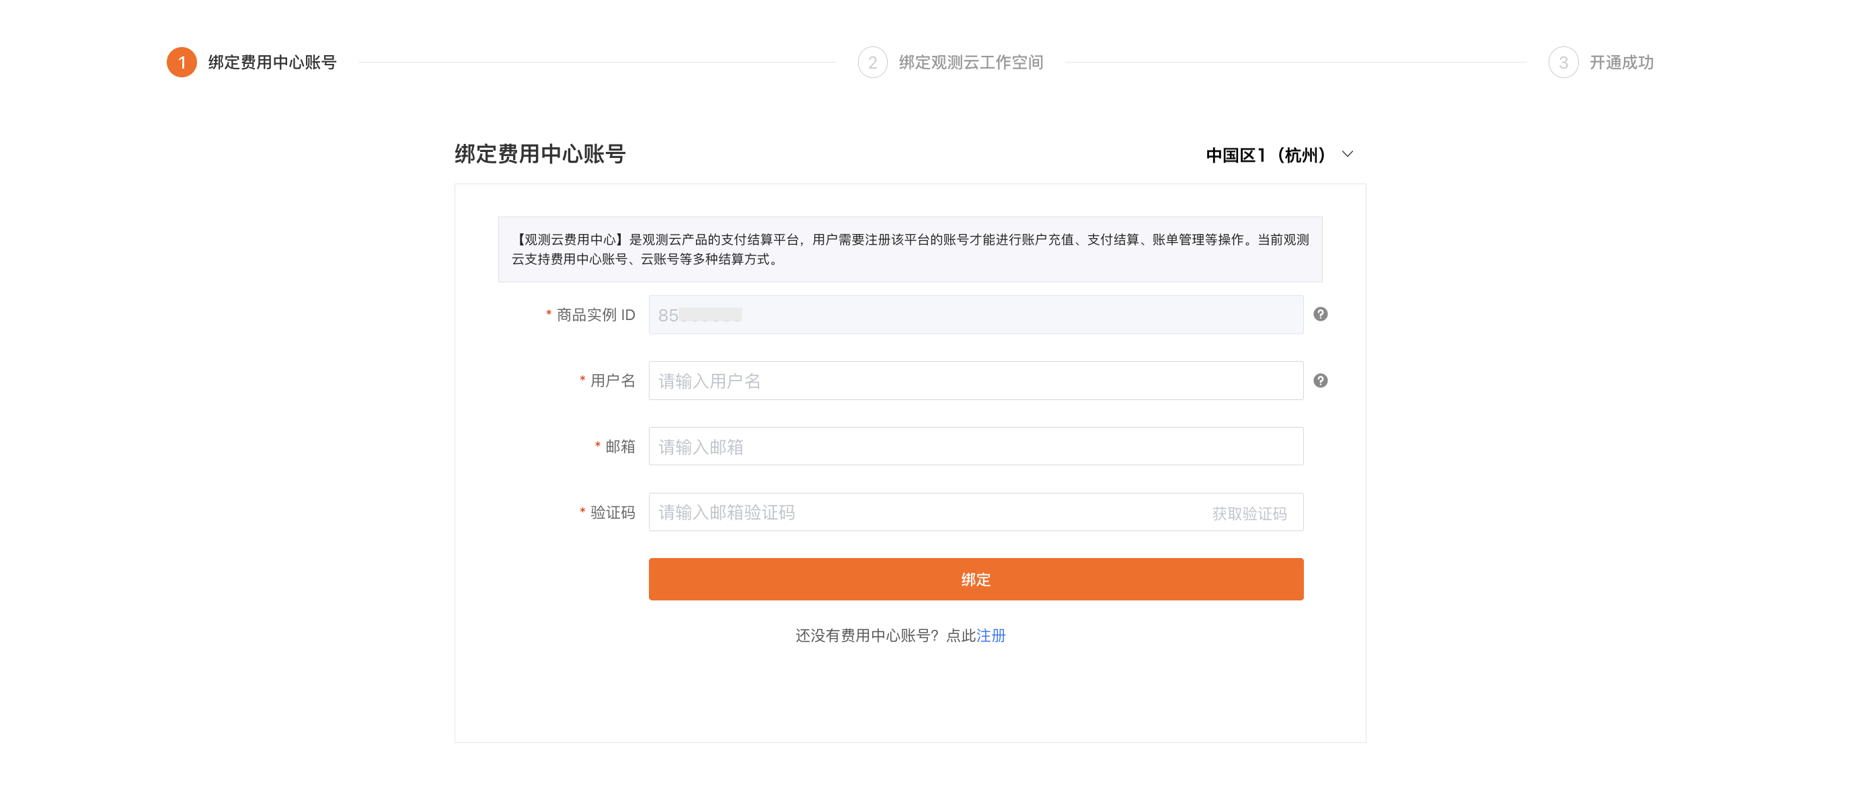Click the 验证码 field label
Image resolution: width=1860 pixels, height=788 pixels.
click(x=613, y=512)
